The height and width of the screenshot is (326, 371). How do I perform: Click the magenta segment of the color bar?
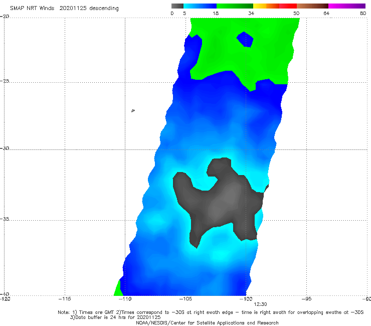[x=347, y=6]
